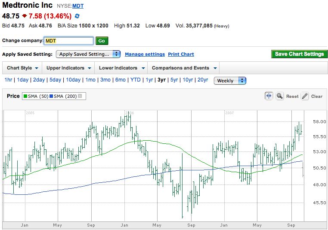Open the Weekly frequency dropdown
Image resolution: width=328 pixels, height=230 pixels.
coord(230,81)
